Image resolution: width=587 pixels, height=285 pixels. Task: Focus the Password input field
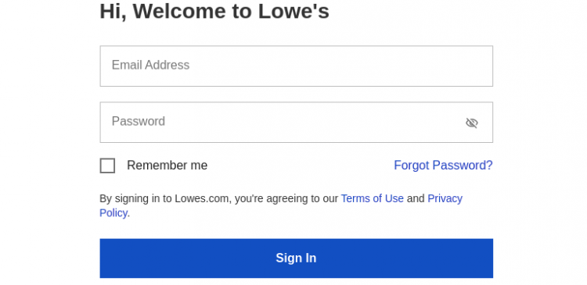296,122
